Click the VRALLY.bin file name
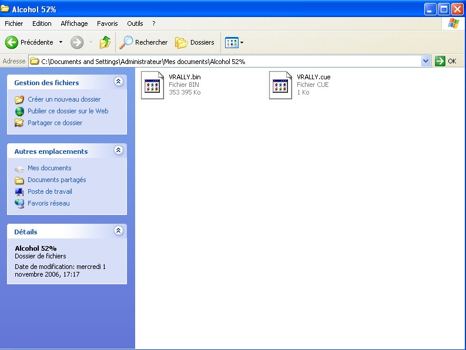Image resolution: width=466 pixels, height=350 pixels. pos(185,77)
